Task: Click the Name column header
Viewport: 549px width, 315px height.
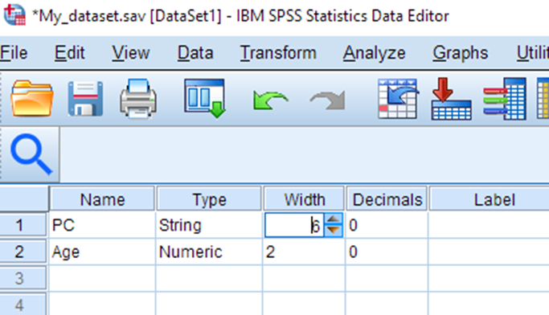Action: click(102, 199)
